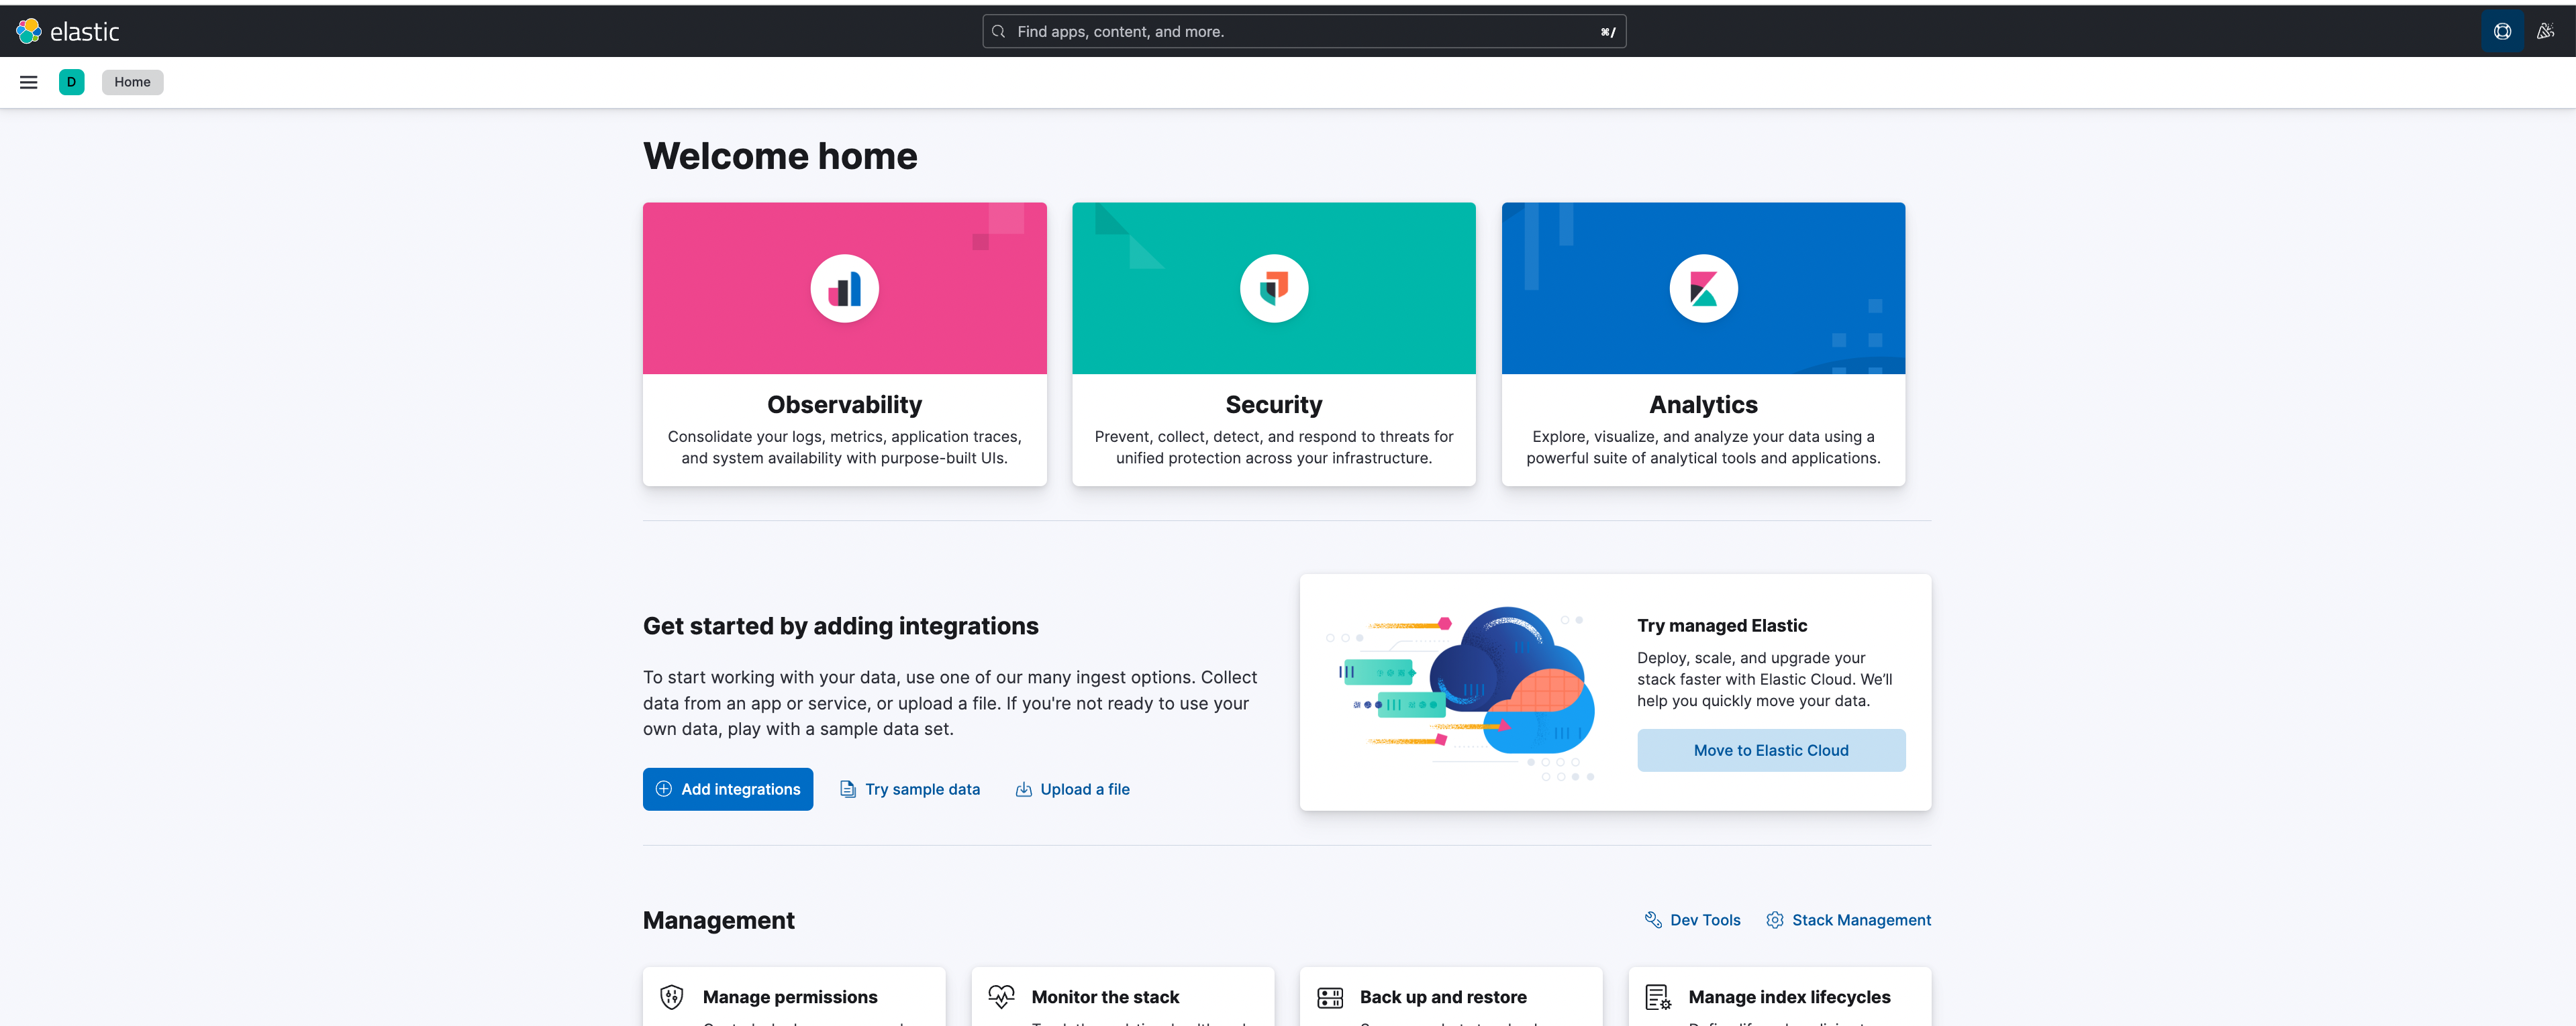Click the Add integrations button

[727, 789]
